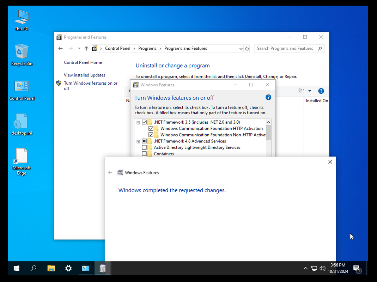The image size is (377, 282).
Task: Click back arrow in completion dialog
Action: (110, 172)
